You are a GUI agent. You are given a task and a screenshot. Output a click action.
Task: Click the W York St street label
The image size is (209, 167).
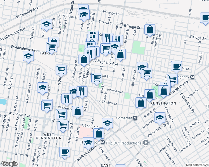[22, 154]
